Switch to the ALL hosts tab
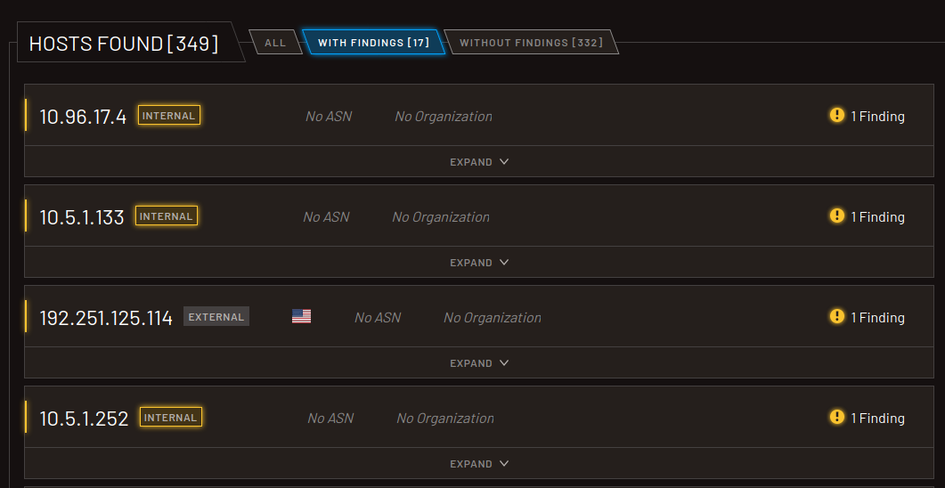 point(275,43)
